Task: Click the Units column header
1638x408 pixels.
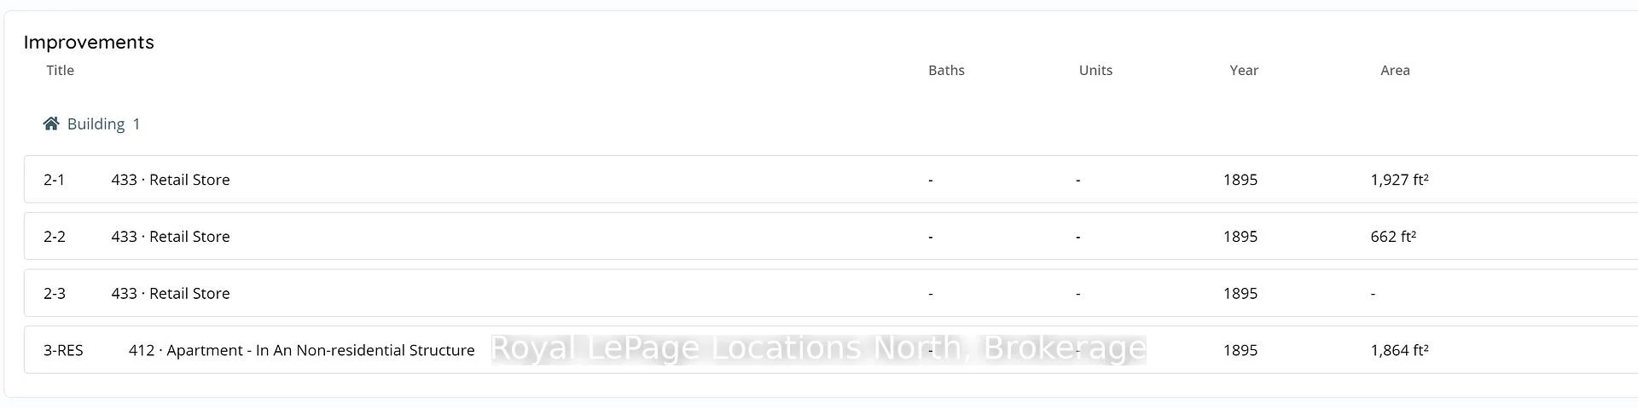Action: [x=1095, y=70]
